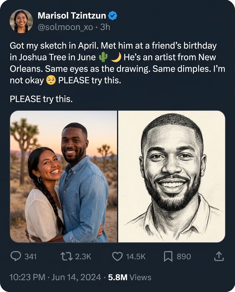Screen dimensions: 235x292
Task: Open the display name Marisol Tzintzun
Action: tap(72, 15)
